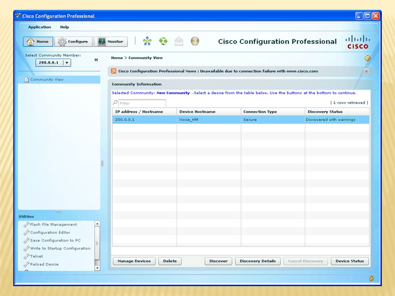Click the Community View page icon

click(26, 79)
